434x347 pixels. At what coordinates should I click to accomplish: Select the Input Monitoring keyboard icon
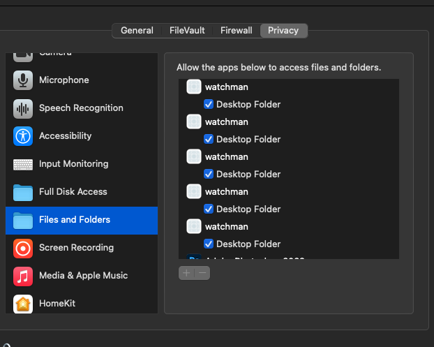[x=23, y=165]
